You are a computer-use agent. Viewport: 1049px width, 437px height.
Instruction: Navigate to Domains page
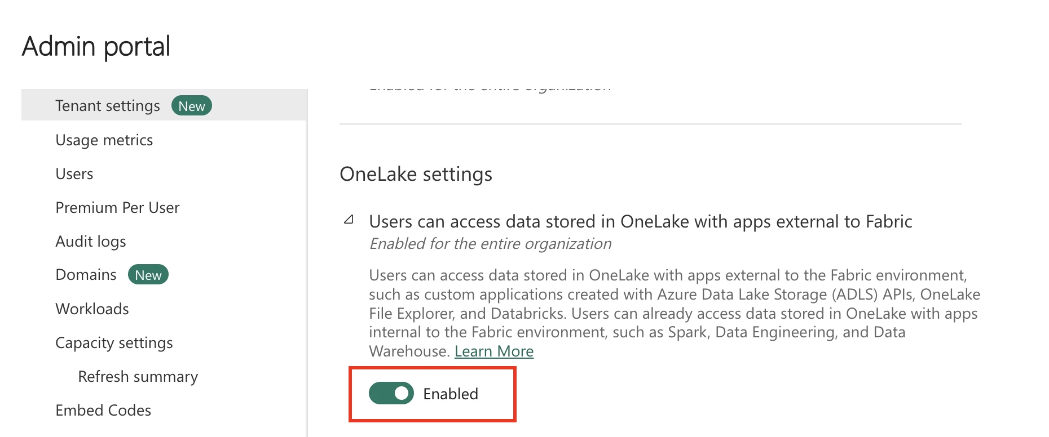(x=86, y=275)
